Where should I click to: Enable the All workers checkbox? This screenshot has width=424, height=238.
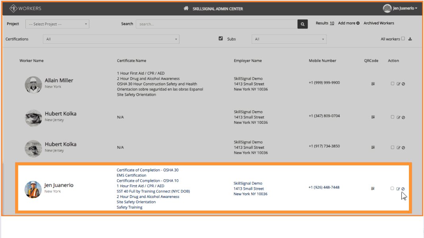click(403, 38)
